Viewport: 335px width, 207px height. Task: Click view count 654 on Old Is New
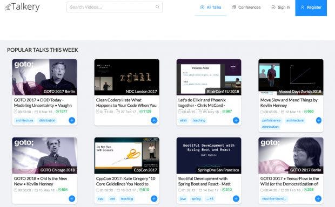point(63,190)
